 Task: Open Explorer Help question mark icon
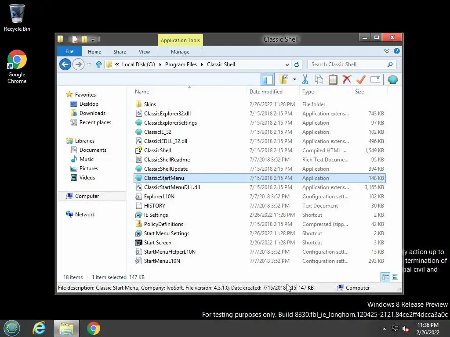(397, 51)
